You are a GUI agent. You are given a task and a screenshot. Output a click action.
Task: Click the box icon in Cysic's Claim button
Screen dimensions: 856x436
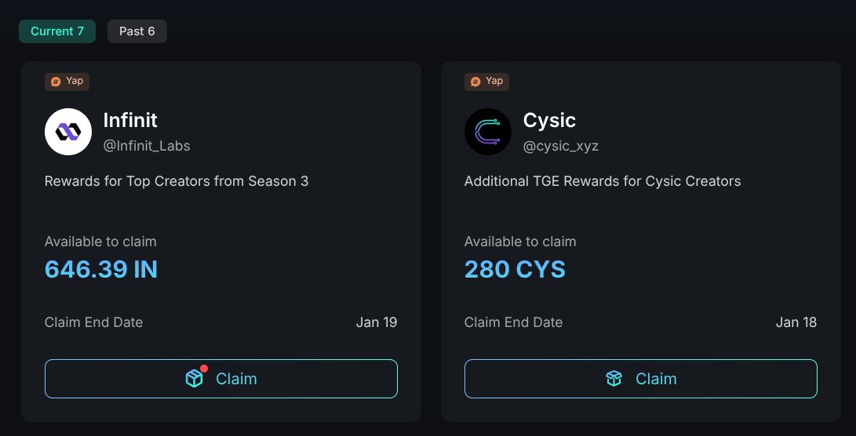[x=614, y=379]
